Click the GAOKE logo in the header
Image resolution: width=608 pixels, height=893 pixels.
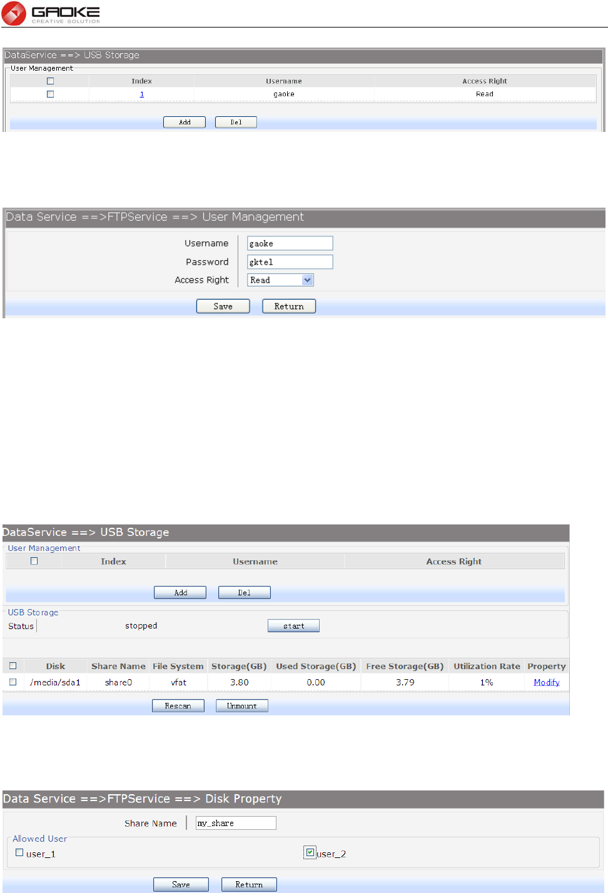(x=51, y=13)
